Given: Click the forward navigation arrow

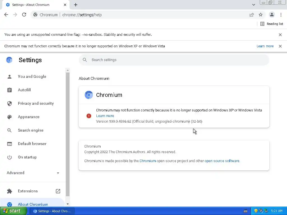Looking at the screenshot, I should coord(15,15).
